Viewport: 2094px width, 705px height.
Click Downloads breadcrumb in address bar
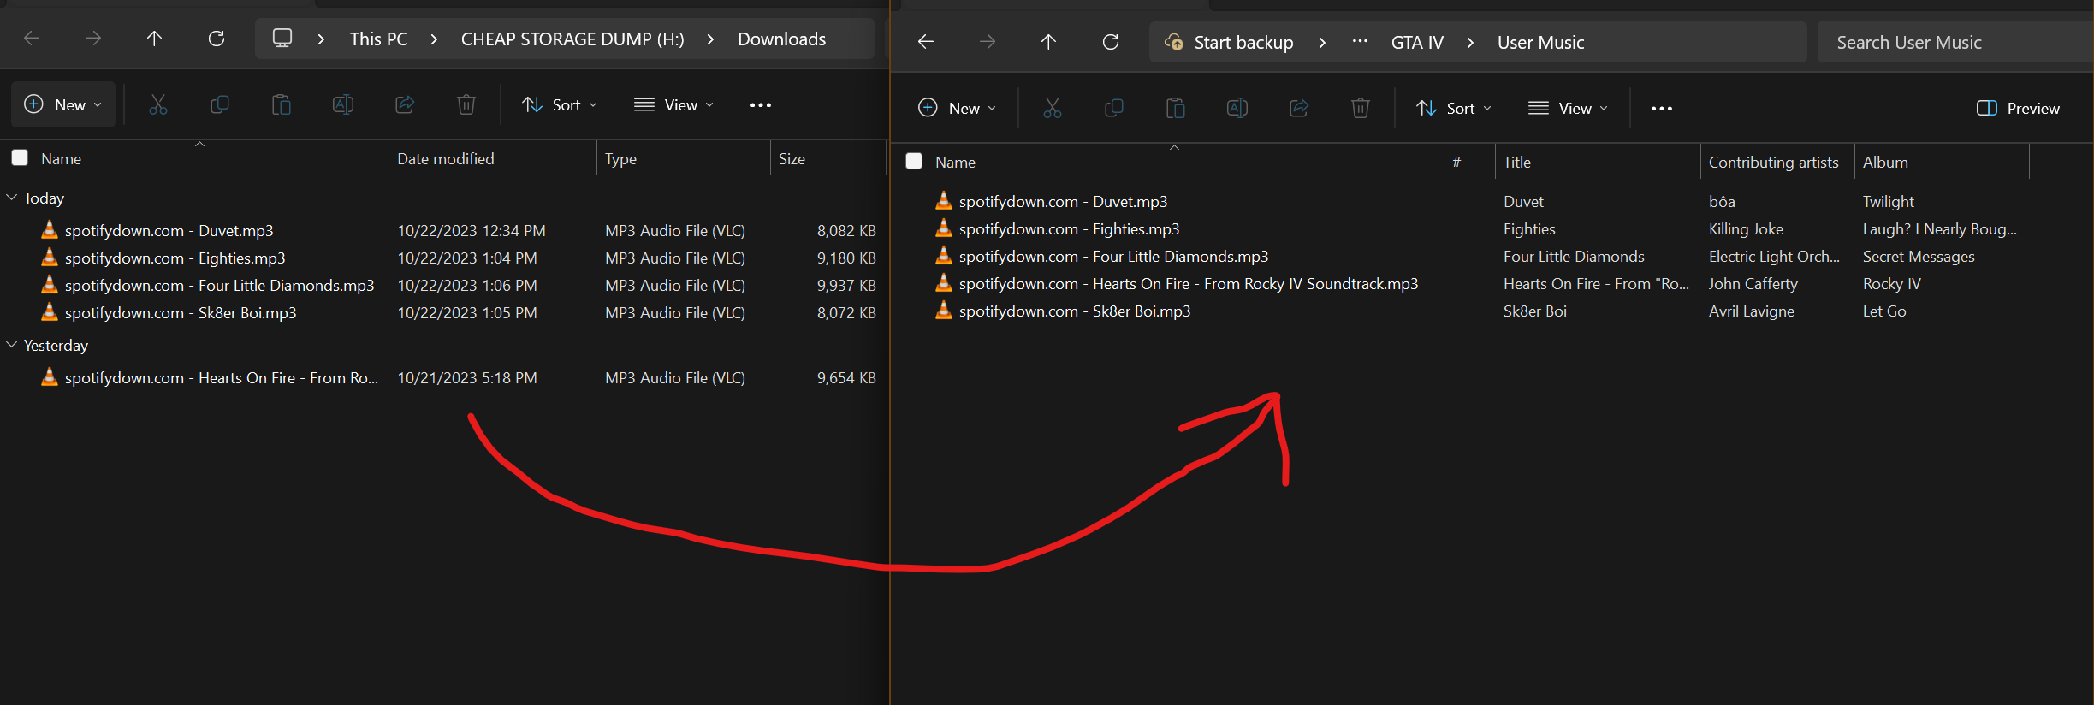click(x=782, y=39)
